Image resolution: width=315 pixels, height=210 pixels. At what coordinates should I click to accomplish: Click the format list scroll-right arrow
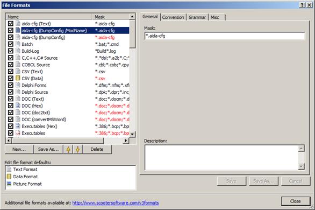[x=126, y=141]
